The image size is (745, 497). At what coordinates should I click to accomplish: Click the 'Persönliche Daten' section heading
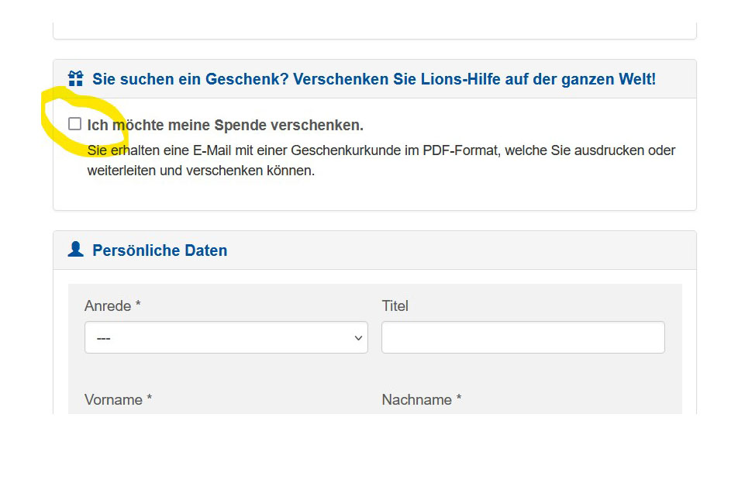[x=160, y=250]
